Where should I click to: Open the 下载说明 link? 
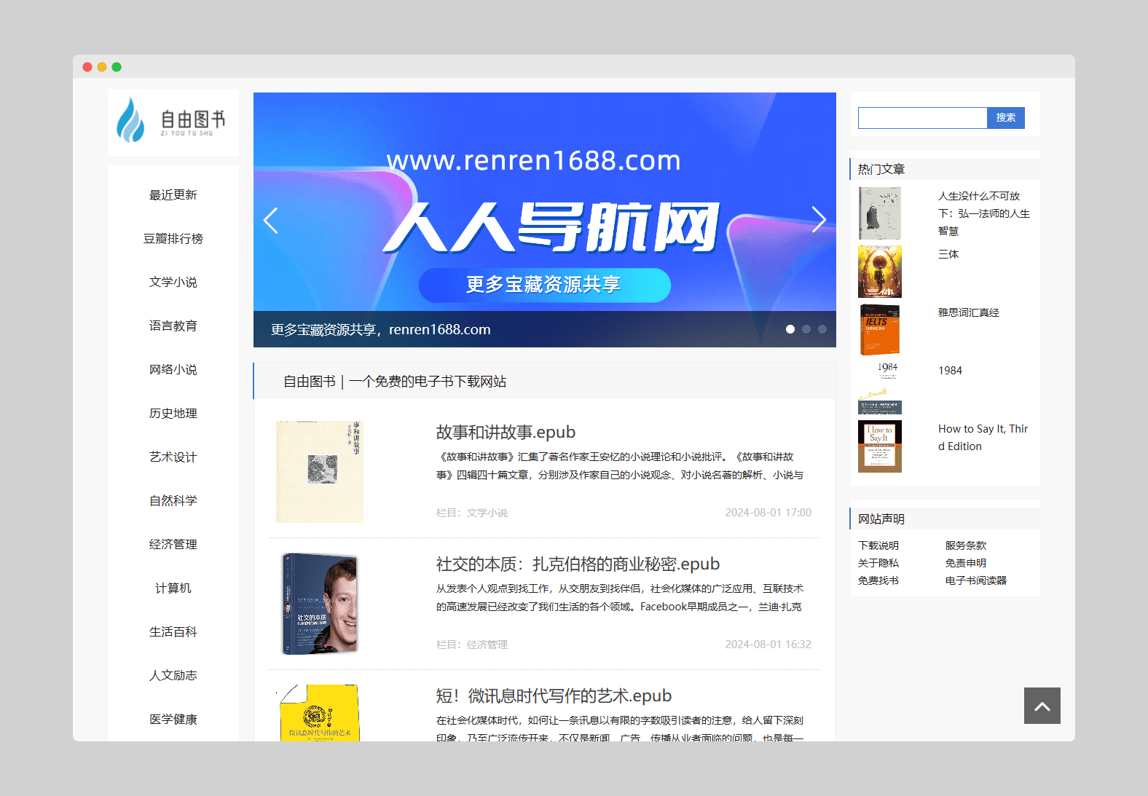[x=878, y=545]
